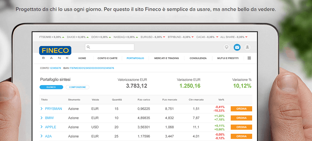Click the NASDAQ ticker entry
The width and height of the screenshot is (312, 141).
[126, 37]
